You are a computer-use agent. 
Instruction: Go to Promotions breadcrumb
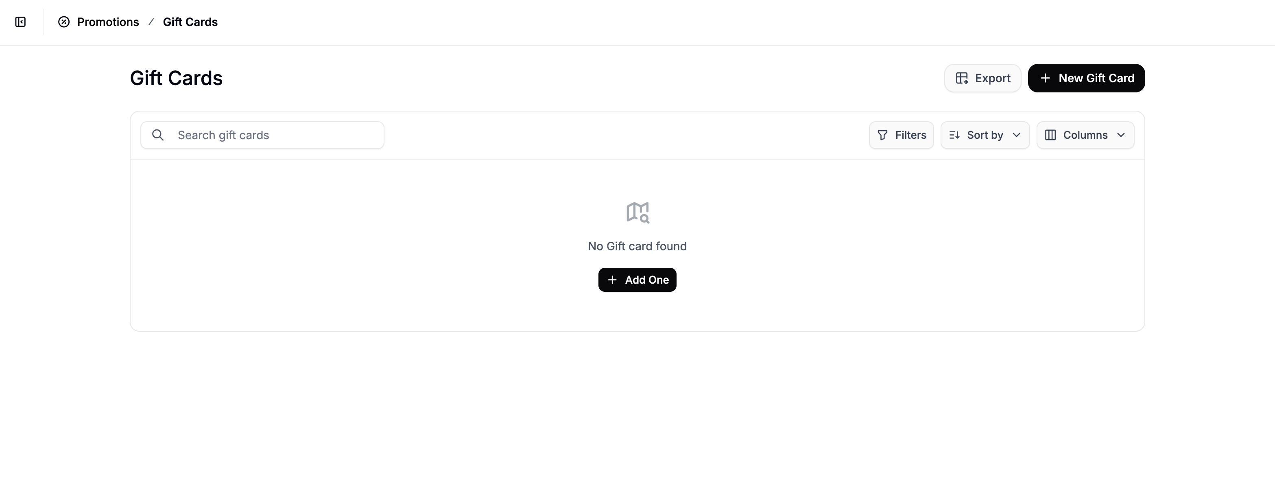(x=108, y=22)
